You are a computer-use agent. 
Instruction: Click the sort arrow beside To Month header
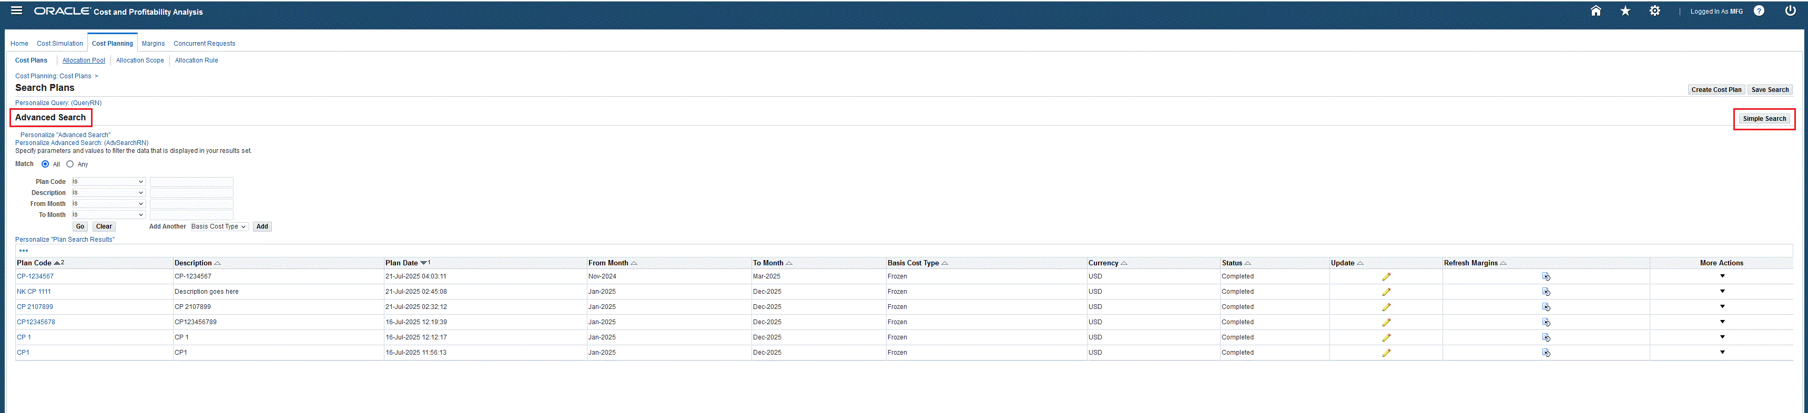click(x=789, y=263)
